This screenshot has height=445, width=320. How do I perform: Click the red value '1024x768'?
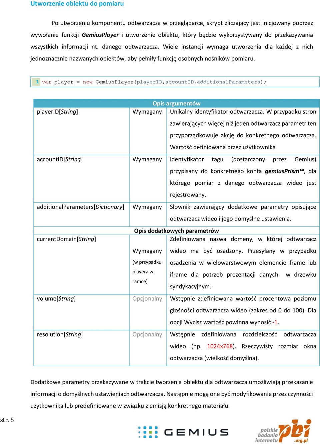point(220,346)
